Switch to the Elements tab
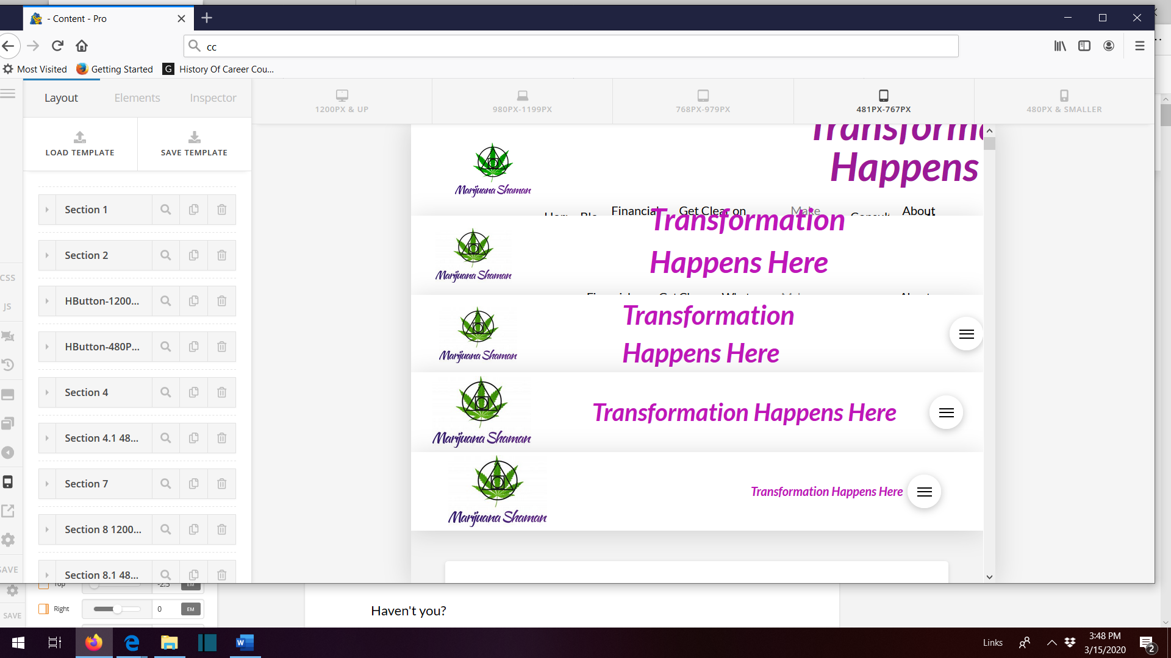The image size is (1171, 658). pyautogui.click(x=137, y=98)
